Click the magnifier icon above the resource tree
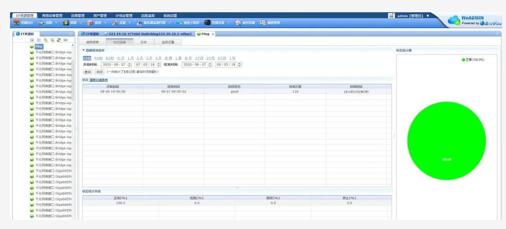Screen dimensions: 506x229 point(52,40)
